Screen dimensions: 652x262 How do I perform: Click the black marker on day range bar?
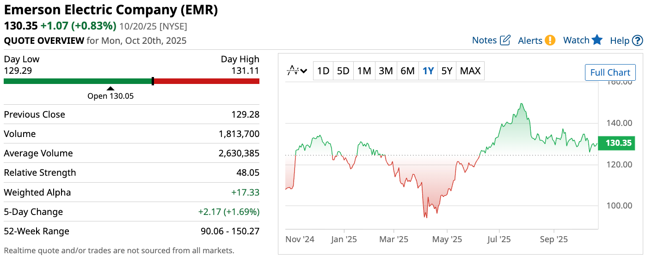[x=153, y=81]
